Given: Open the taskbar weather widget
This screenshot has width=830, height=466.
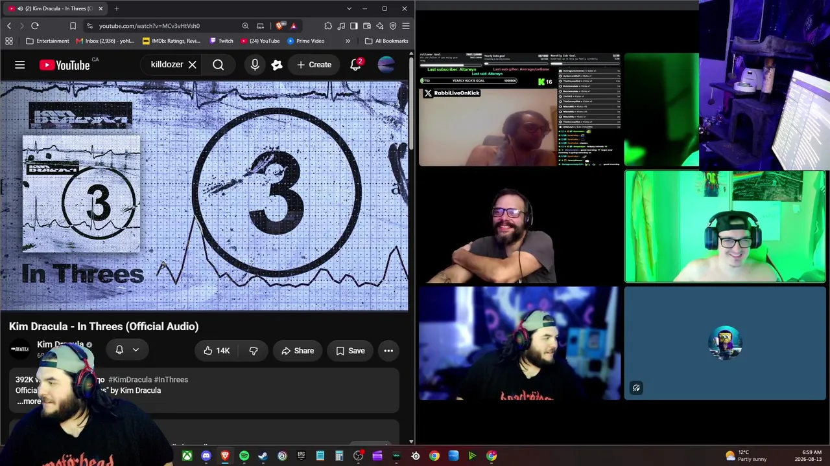Looking at the screenshot, I should pyautogui.click(x=746, y=456).
